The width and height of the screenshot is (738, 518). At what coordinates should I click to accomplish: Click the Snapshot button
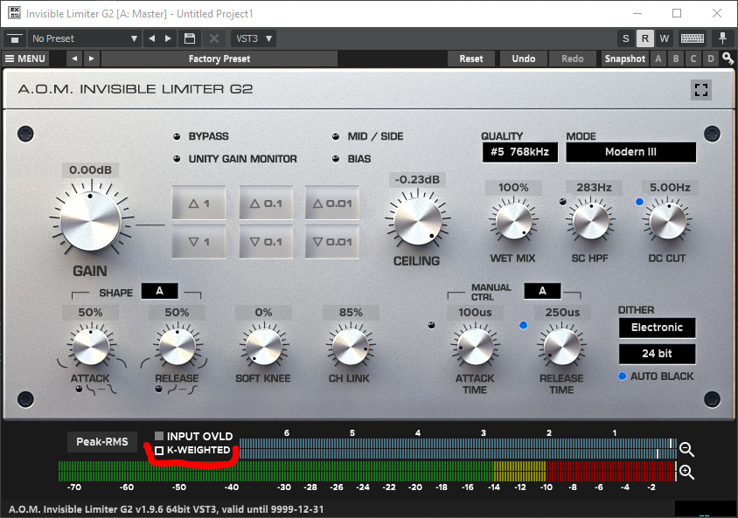pyautogui.click(x=624, y=59)
